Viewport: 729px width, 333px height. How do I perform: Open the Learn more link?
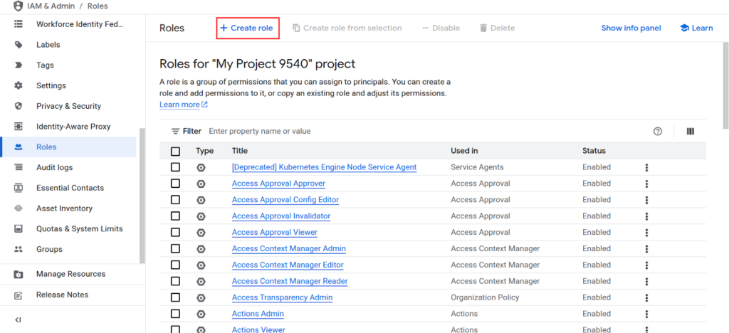coord(179,105)
